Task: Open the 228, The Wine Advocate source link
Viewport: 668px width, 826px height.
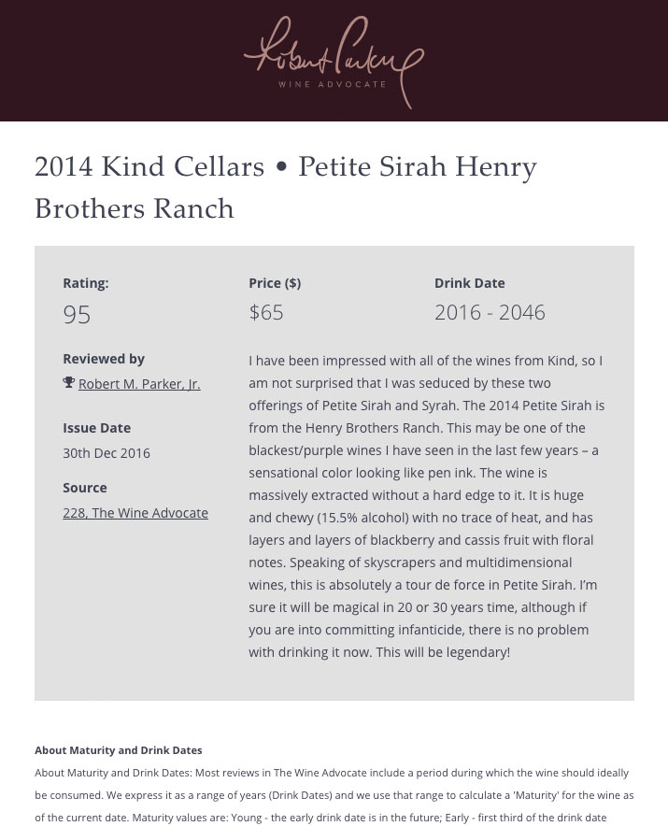Action: point(135,513)
